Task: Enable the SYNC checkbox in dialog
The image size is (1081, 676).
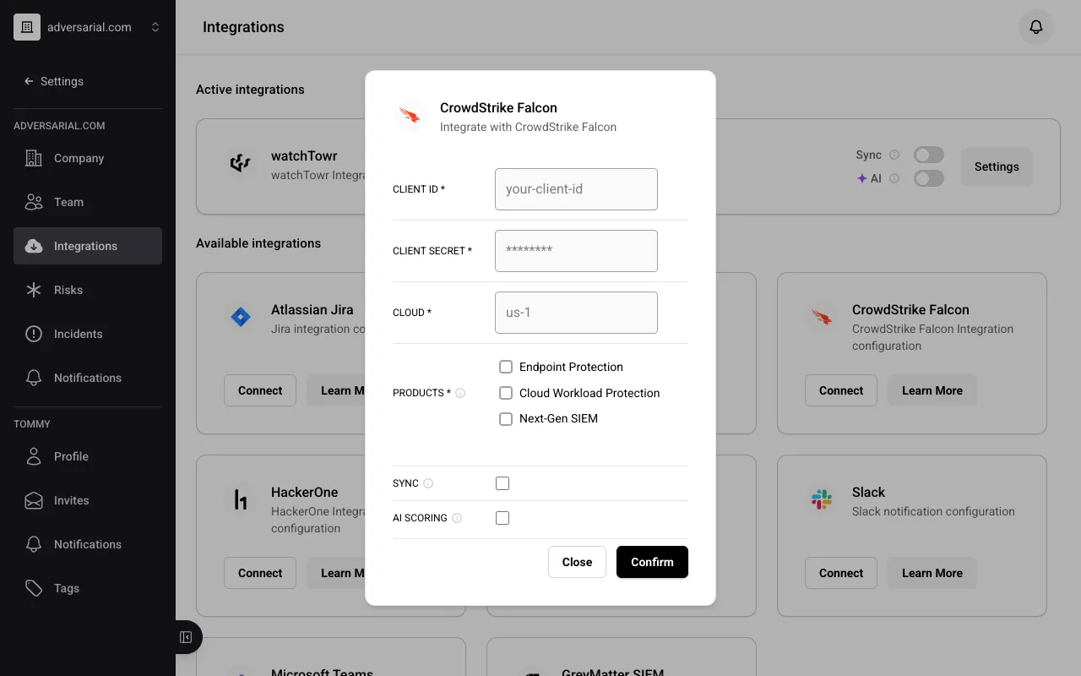Action: point(502,483)
